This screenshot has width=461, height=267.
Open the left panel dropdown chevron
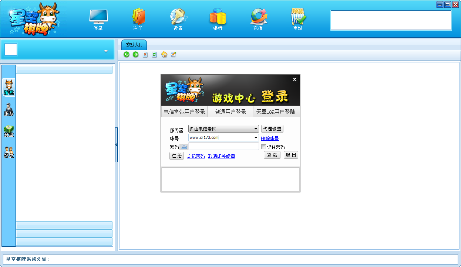[106, 50]
